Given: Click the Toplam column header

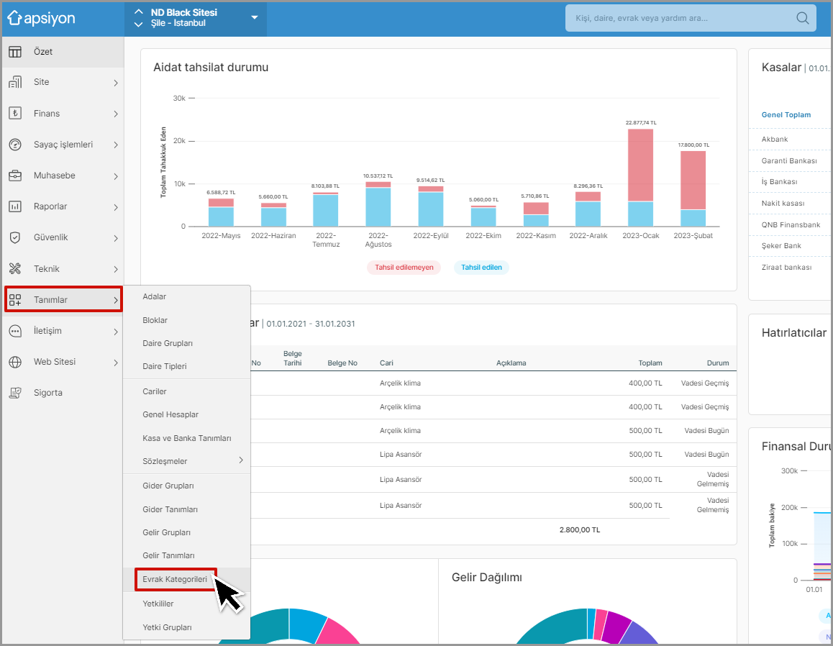Looking at the screenshot, I should click(x=650, y=363).
